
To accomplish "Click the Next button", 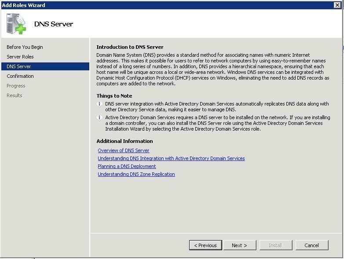I will point(240,245).
